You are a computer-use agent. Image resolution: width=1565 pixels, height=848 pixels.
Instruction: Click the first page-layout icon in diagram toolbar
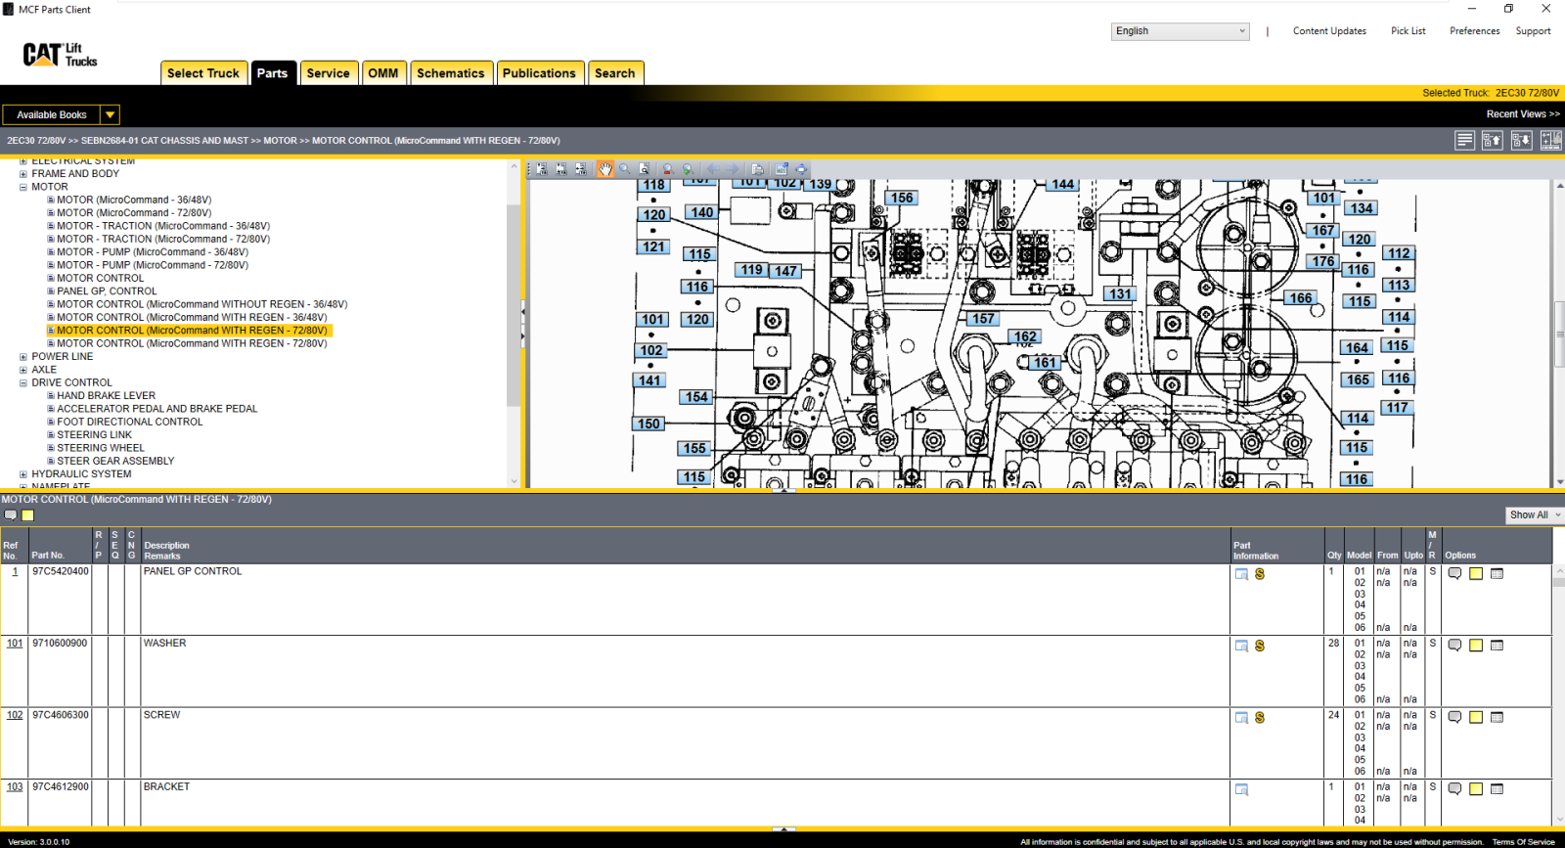coord(542,169)
